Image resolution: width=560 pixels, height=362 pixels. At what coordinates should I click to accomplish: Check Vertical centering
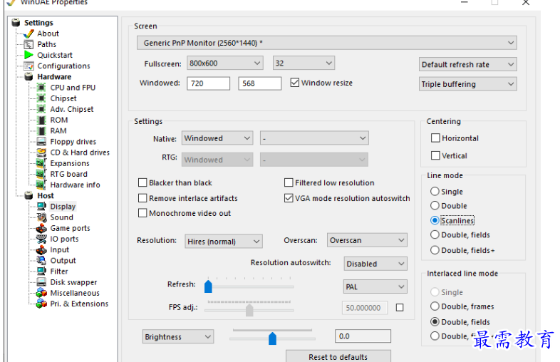pos(435,155)
